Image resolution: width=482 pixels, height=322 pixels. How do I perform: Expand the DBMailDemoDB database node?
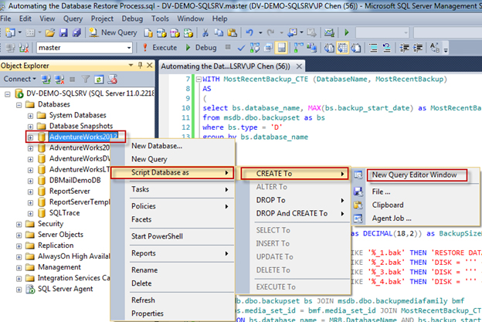coord(30,181)
